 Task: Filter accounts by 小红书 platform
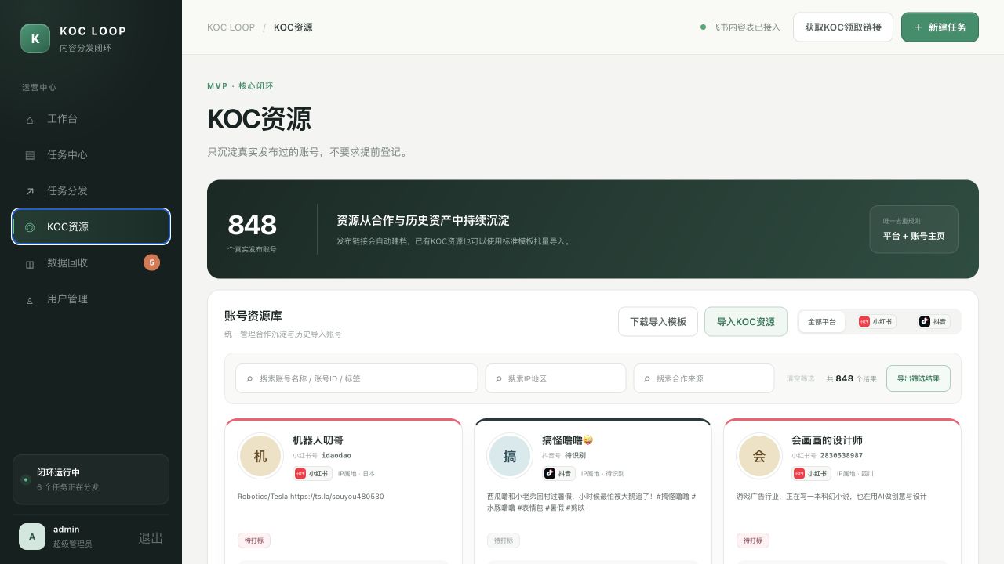pyautogui.click(x=875, y=322)
